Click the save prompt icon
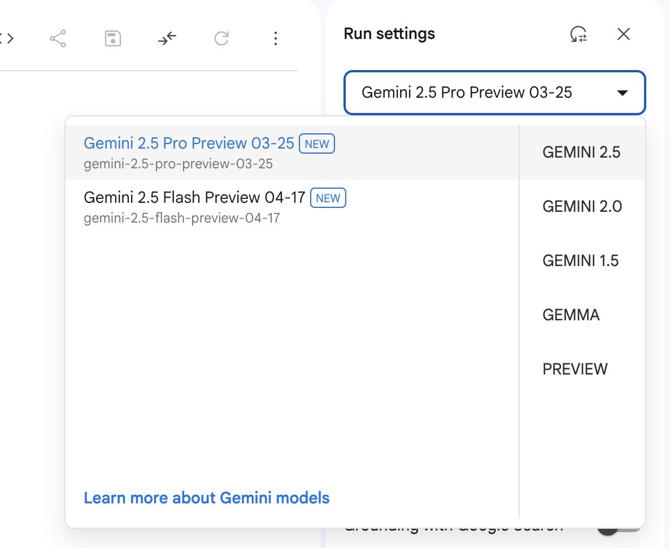This screenshot has height=548, width=670. [113, 38]
